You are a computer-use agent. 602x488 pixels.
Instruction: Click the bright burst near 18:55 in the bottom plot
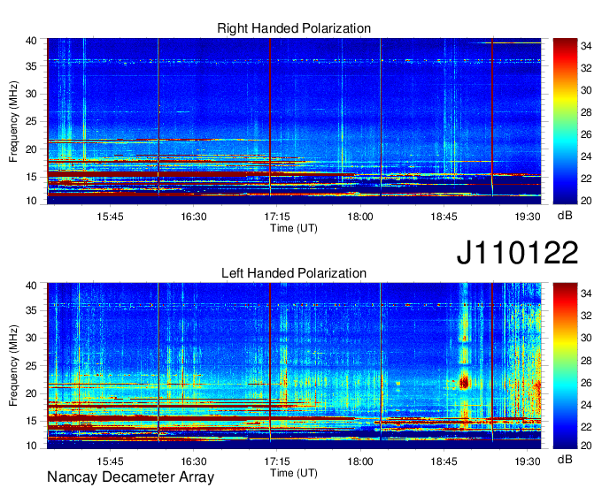465,382
